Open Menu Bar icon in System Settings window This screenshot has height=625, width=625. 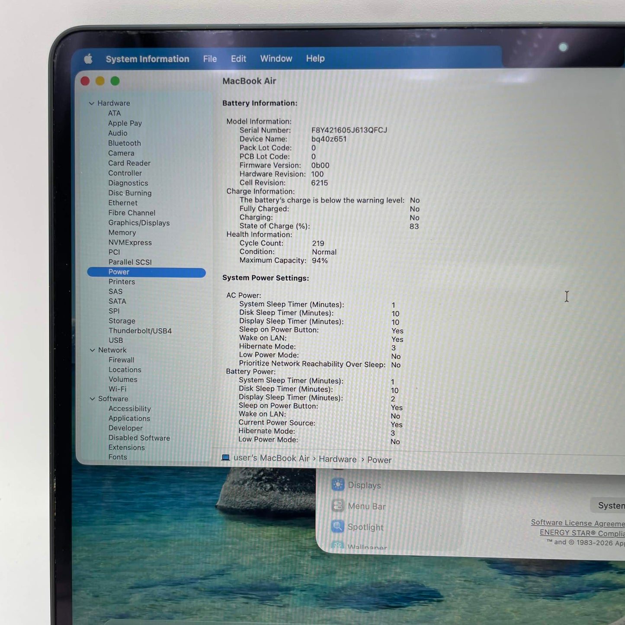338,505
